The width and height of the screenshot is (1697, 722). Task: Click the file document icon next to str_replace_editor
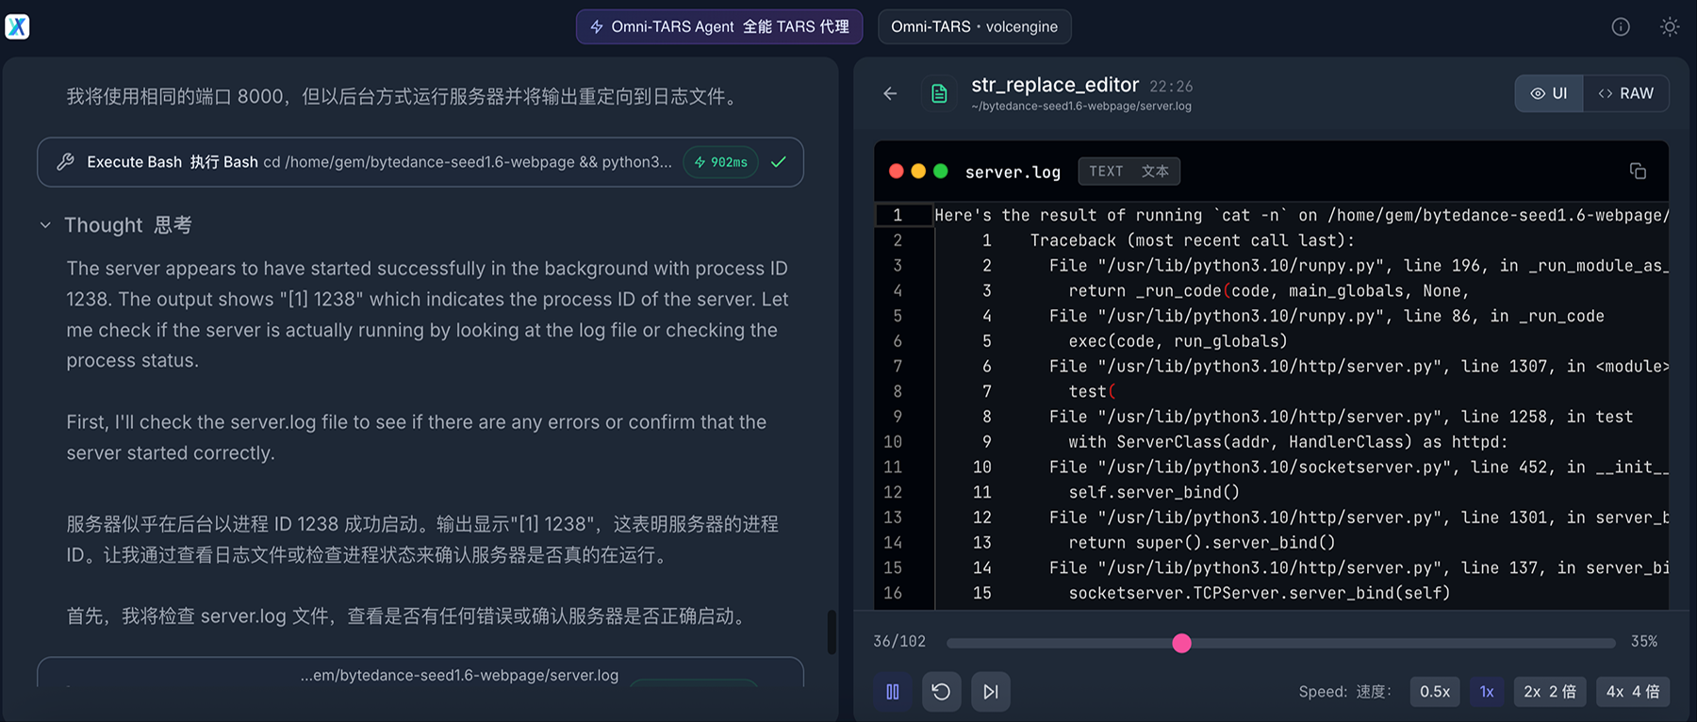point(939,93)
